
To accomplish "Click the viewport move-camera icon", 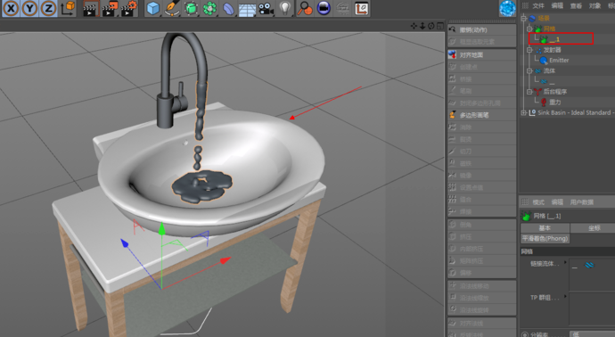I will [x=414, y=26].
